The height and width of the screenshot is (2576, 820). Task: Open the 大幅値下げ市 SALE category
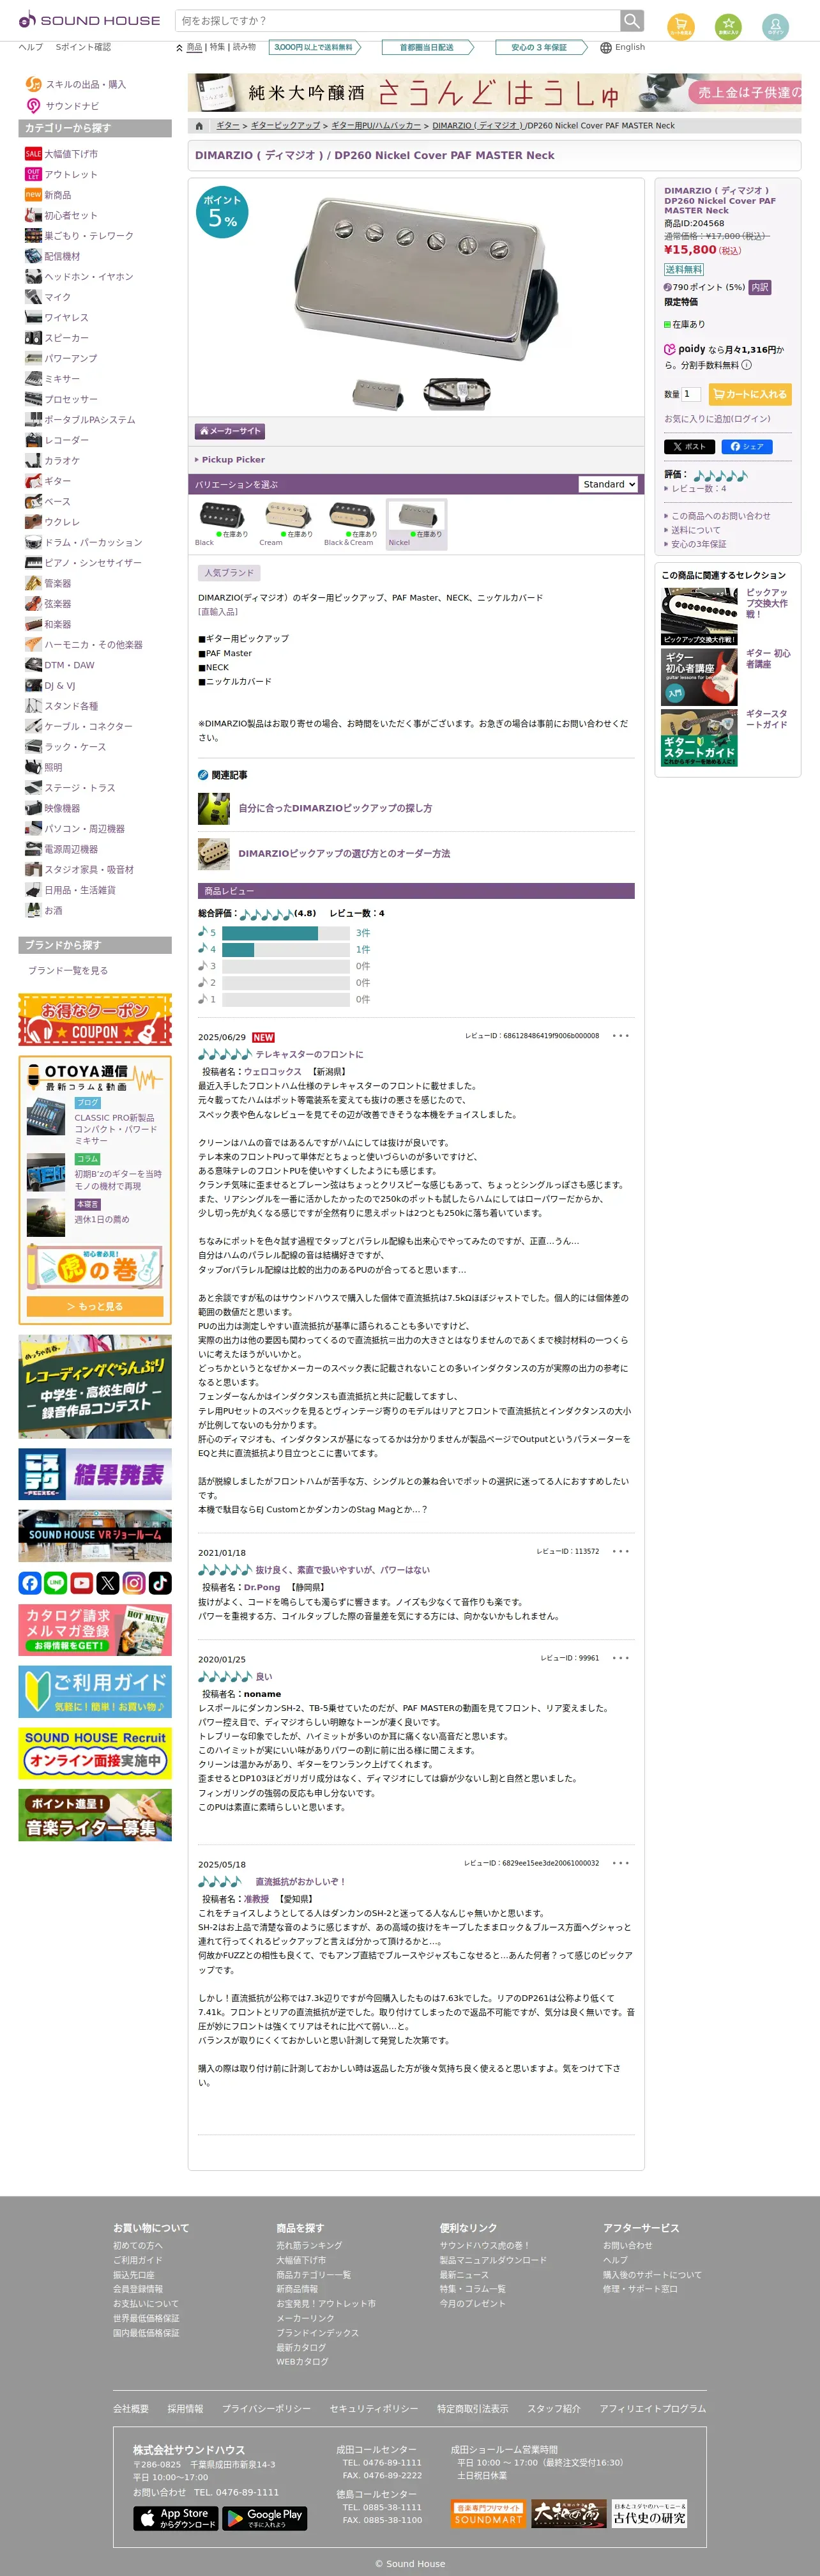click(71, 154)
